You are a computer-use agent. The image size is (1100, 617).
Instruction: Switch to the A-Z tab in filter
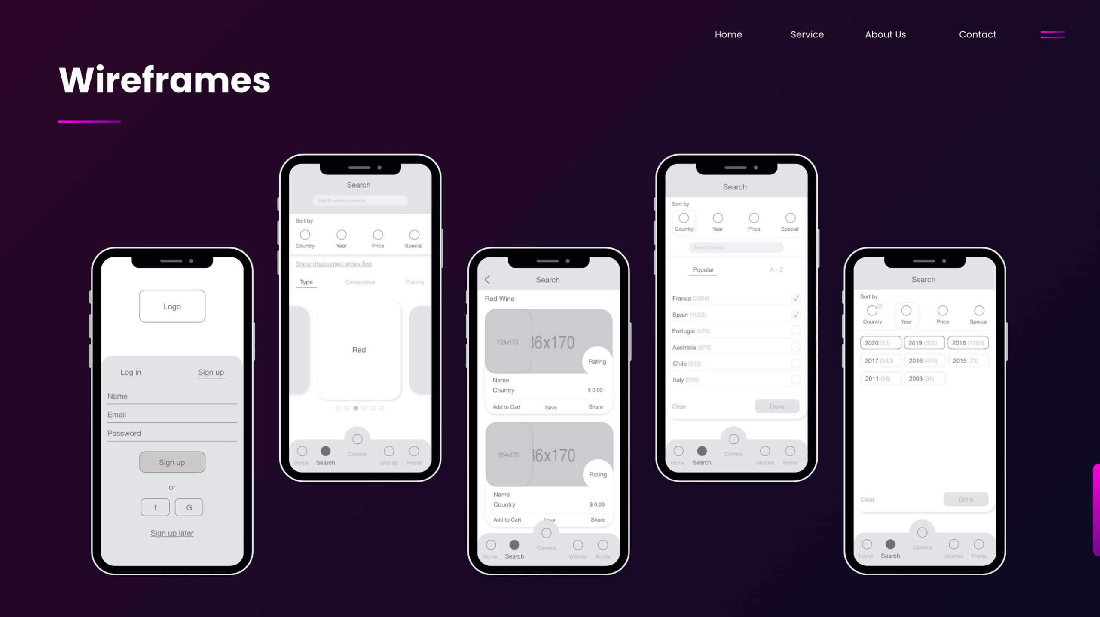[775, 269]
